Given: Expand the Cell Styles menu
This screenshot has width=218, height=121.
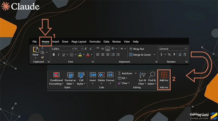Looking at the screenshot, I should (x=81, y=78).
